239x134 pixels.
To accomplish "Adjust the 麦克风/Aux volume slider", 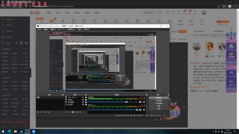I will (113, 110).
